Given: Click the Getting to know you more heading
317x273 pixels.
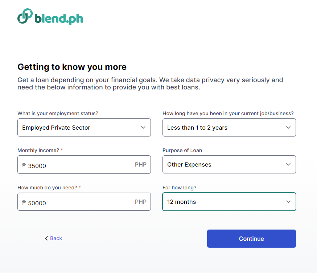Looking at the screenshot, I should point(71,67).
